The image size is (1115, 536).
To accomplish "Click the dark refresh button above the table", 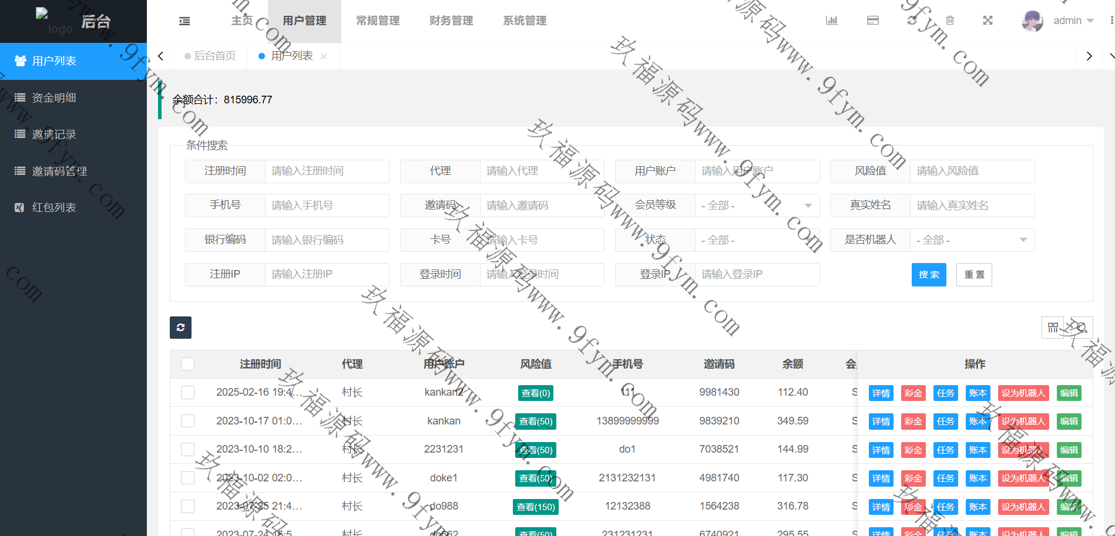I will point(180,328).
